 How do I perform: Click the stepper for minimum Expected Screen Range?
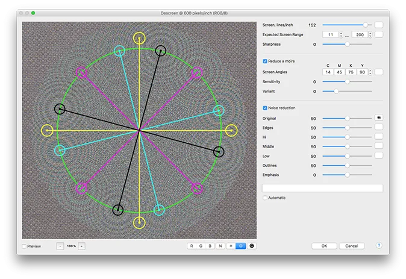coord(341,34)
